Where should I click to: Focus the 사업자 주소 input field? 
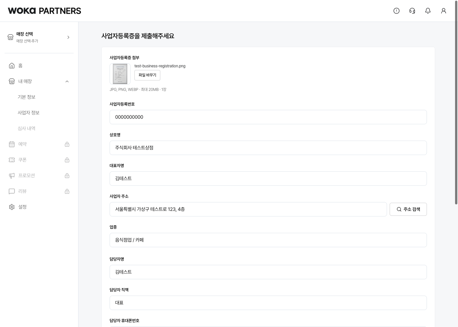248,209
